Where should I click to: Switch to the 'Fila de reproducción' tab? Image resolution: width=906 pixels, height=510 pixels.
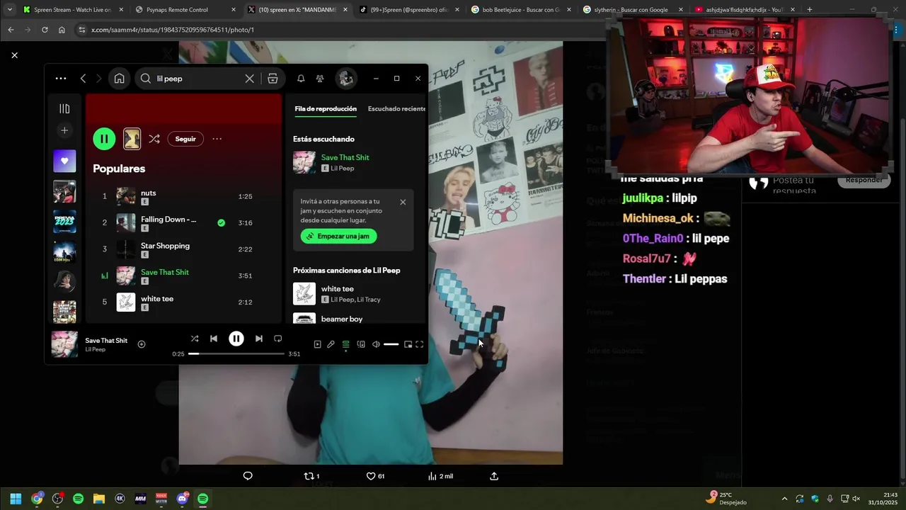(x=326, y=108)
